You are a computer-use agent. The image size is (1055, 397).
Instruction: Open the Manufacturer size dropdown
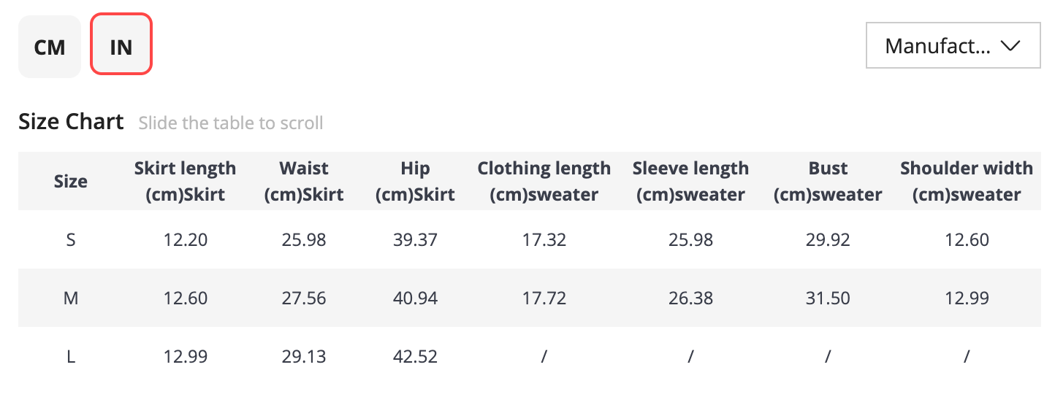click(x=953, y=46)
